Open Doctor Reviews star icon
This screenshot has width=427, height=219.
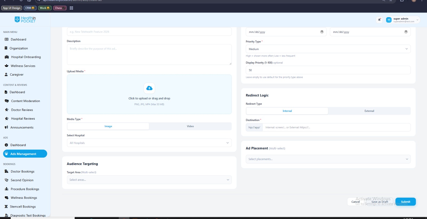[7, 110]
